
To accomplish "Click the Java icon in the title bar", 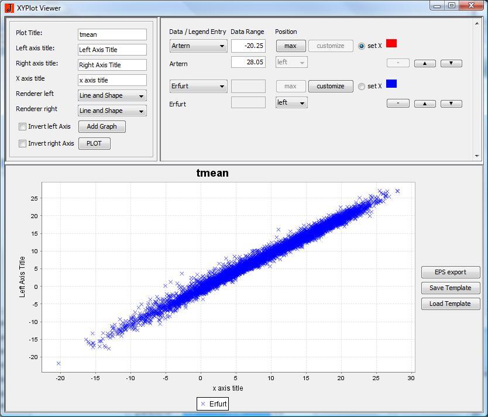I will (8, 6).
